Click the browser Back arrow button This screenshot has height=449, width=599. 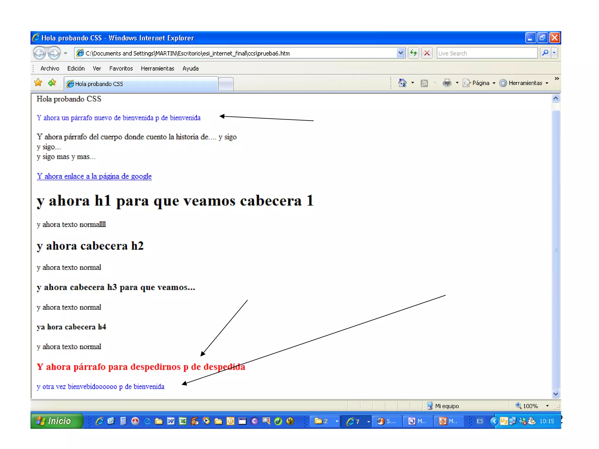(40, 53)
